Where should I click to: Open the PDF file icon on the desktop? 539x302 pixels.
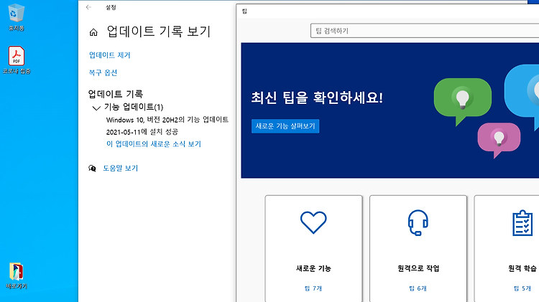16,60
